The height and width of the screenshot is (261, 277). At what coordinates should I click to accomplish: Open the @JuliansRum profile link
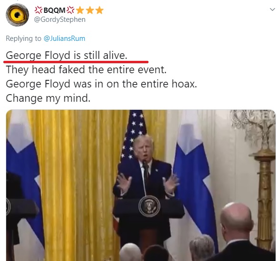click(x=64, y=39)
